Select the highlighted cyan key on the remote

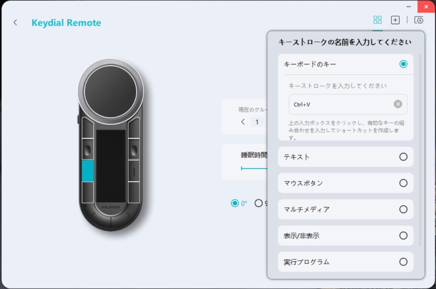pos(88,171)
